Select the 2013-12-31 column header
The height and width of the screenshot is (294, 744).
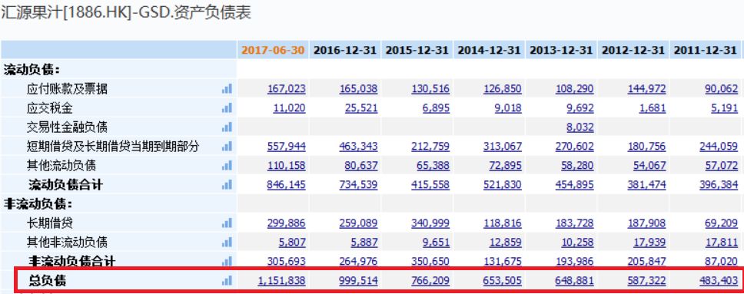[561, 50]
